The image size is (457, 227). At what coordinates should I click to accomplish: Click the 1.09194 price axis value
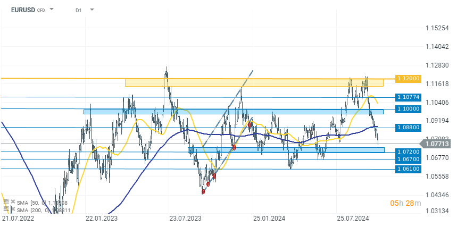coord(437,120)
